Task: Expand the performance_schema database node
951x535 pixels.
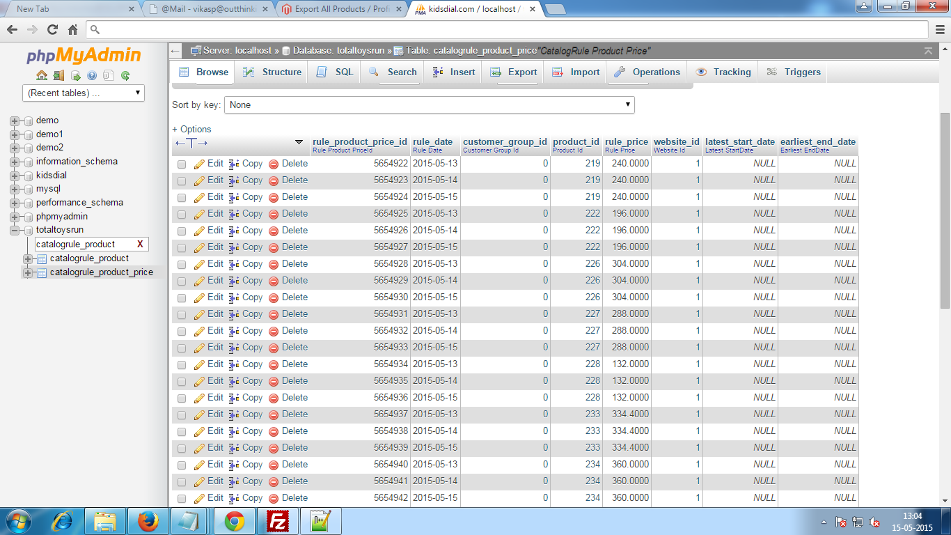Action: [15, 203]
